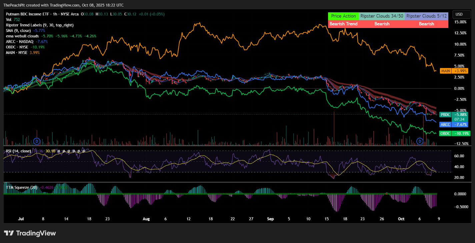Expand the RSI (14, close) legend
The height and width of the screenshot is (243, 475).
click(18, 151)
